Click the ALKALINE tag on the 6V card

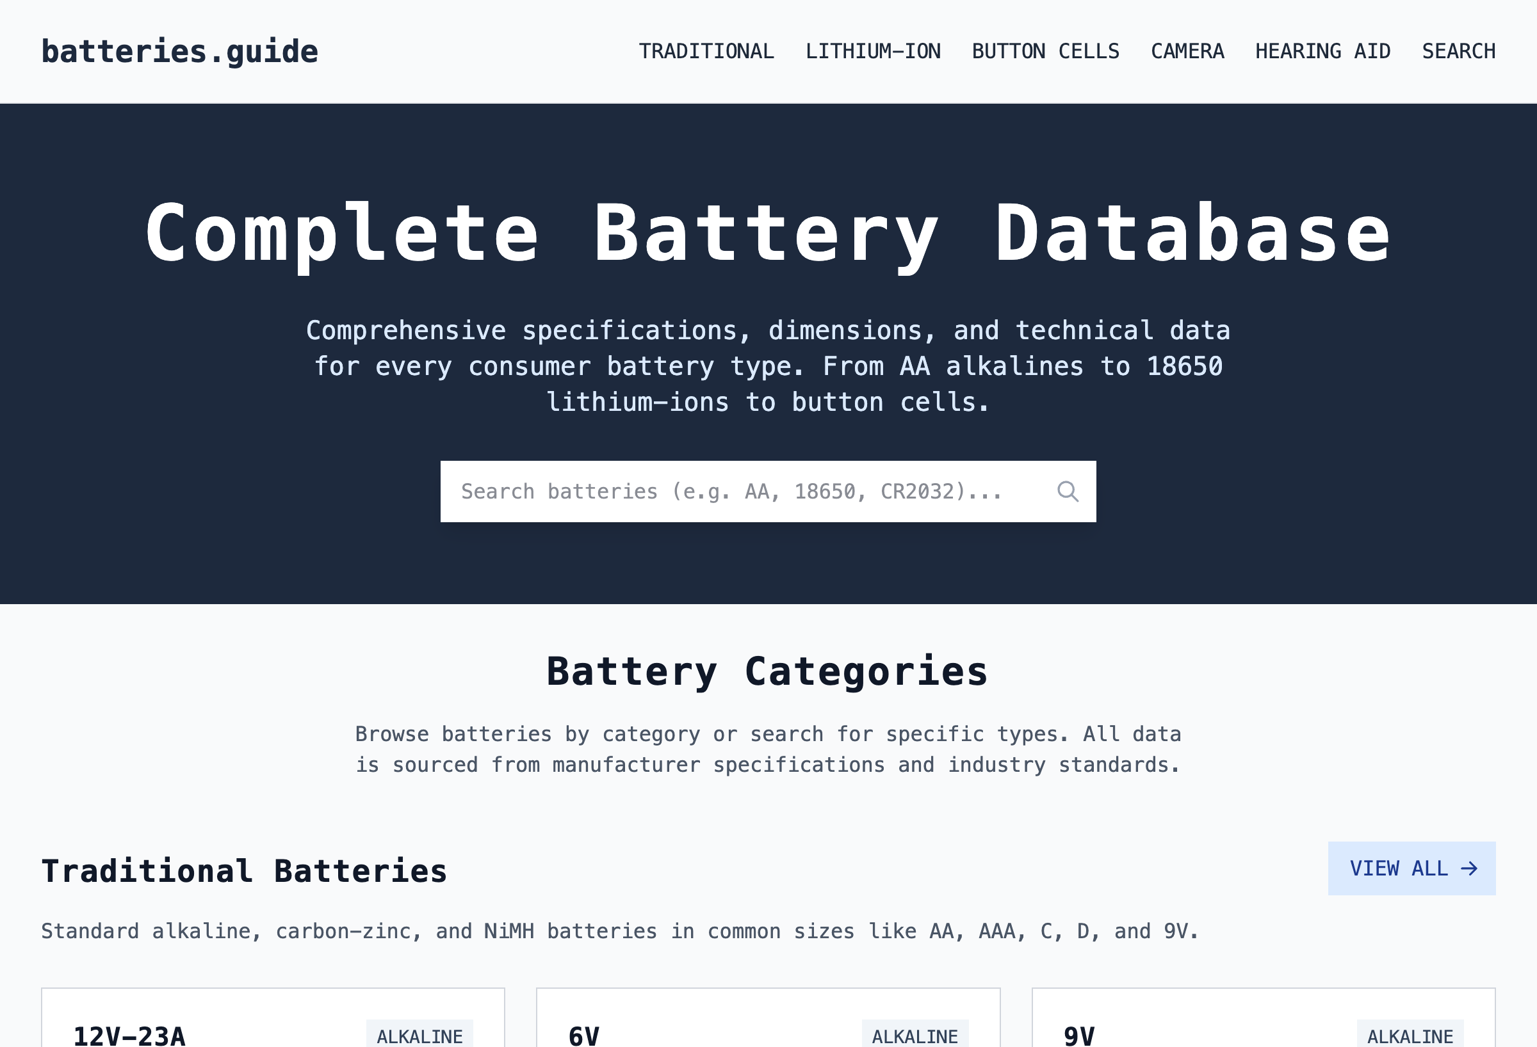[915, 1034]
